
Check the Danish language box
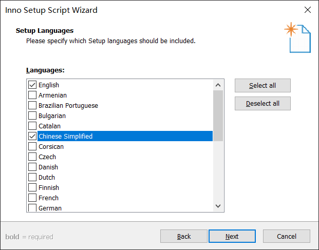[x=32, y=167]
